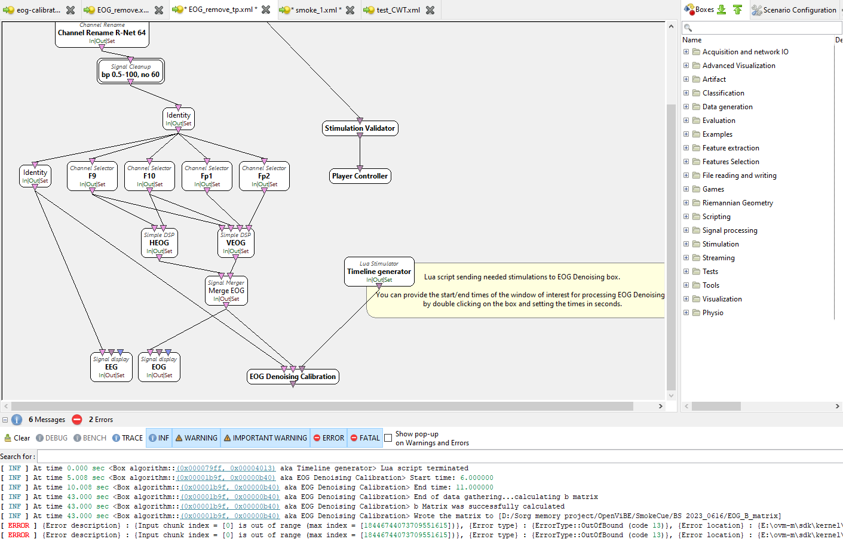The height and width of the screenshot is (542, 843).
Task: Click the log Search for field
Action: tap(440, 457)
